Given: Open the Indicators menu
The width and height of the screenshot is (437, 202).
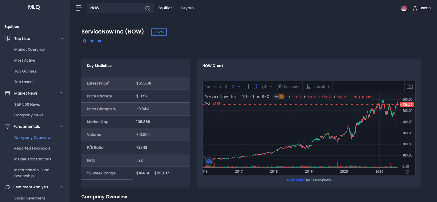Looking at the screenshot, I should (x=318, y=86).
